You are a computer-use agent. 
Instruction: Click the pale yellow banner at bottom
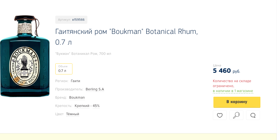[x=138, y=137]
